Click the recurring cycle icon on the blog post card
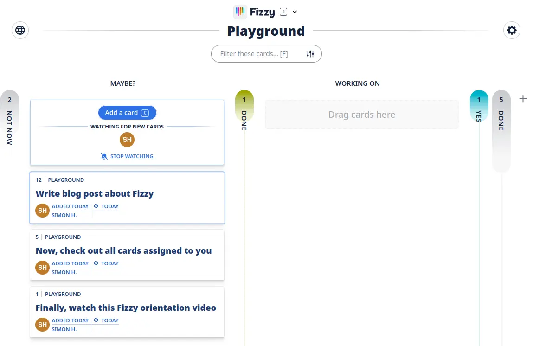Viewport: 533px width, 346px height. point(96,206)
